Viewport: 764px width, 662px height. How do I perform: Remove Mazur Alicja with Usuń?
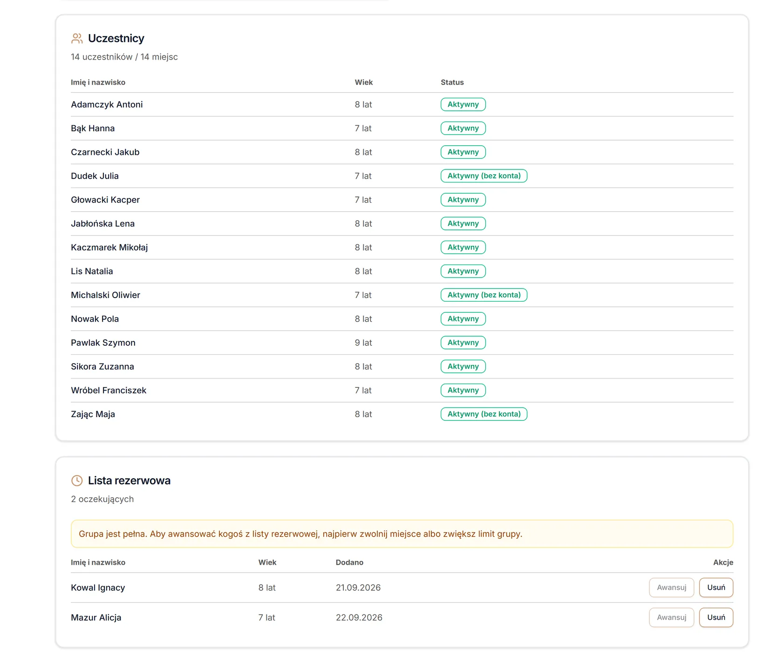[x=716, y=617]
